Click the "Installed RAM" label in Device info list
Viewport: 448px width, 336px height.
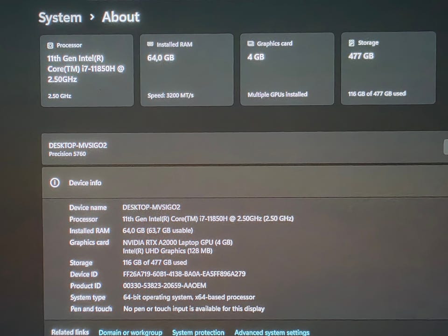click(x=90, y=231)
